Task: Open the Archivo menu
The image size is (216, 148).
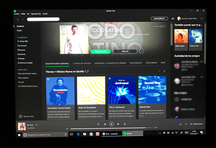Action: (x=17, y=14)
